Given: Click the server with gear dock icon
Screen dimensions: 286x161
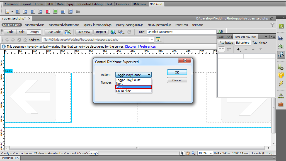Looking at the screenshot, I should pos(281,67).
